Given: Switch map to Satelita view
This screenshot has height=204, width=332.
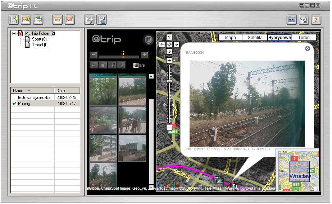Looking at the screenshot, I should tap(255, 38).
